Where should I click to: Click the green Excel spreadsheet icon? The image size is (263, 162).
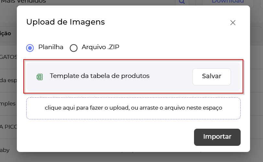pos(40,77)
